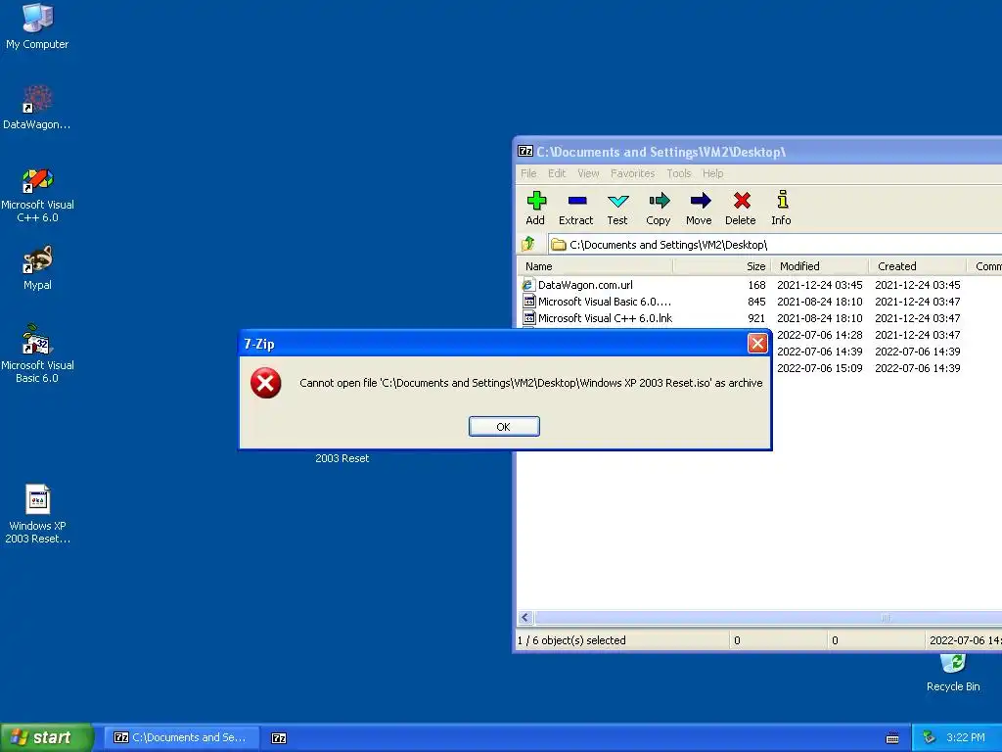Click the address path input field
The image size is (1002, 752).
click(775, 244)
